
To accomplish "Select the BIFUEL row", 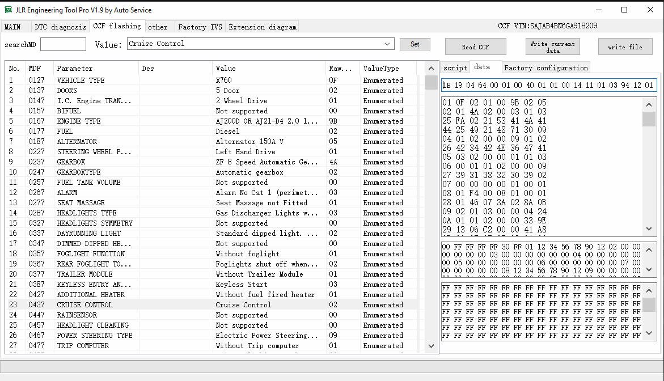I will 212,111.
